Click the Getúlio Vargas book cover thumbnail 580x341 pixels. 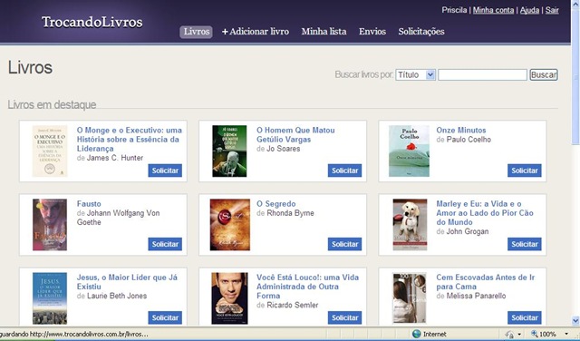(229, 151)
